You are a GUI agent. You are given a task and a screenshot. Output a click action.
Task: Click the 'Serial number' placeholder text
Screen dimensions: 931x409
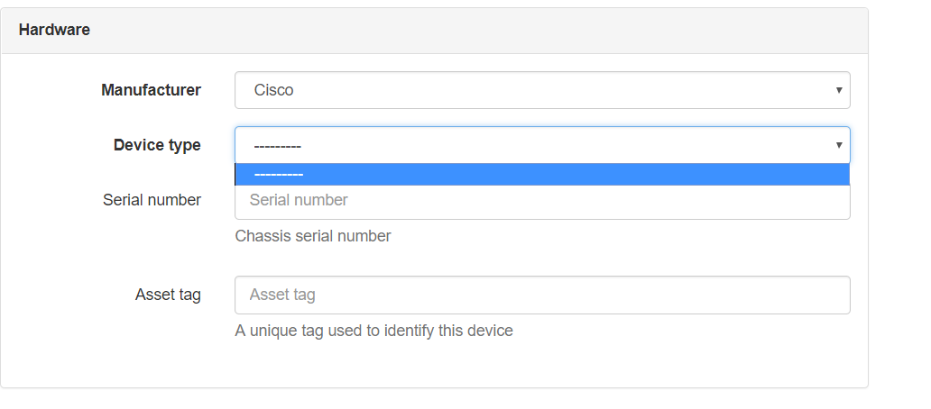click(x=299, y=200)
